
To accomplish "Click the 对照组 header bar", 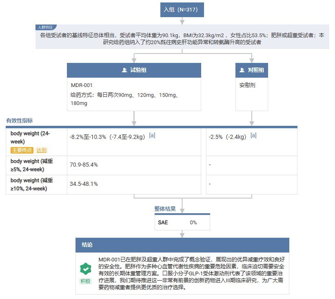I will [x=252, y=70].
